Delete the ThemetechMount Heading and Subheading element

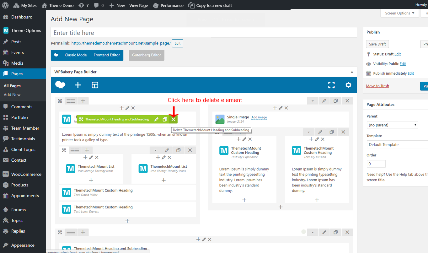[x=173, y=119]
